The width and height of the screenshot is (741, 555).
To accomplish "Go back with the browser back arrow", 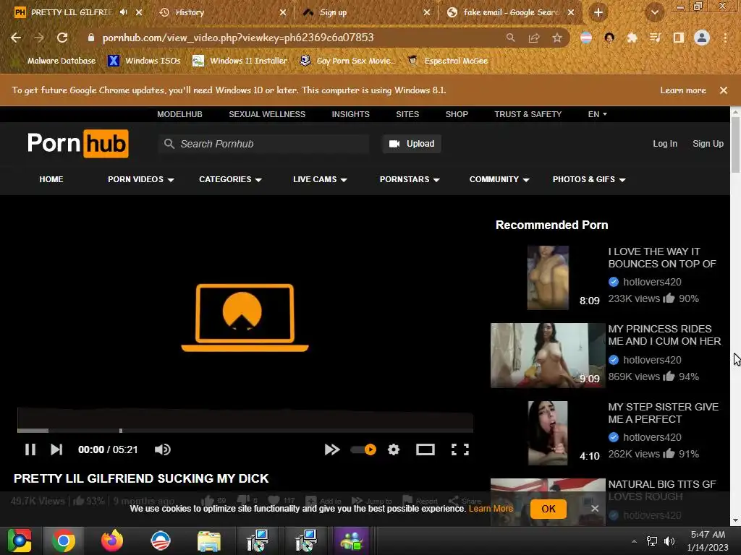I will [x=16, y=38].
